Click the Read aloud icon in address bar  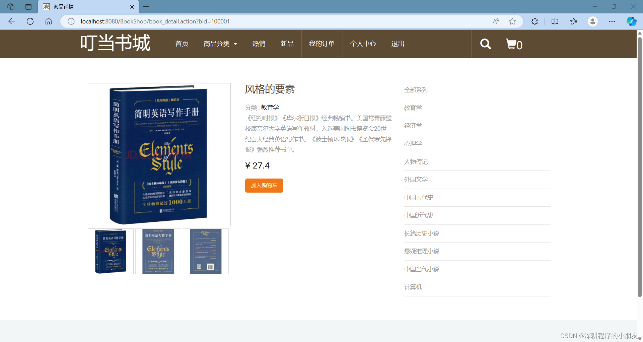(x=495, y=21)
